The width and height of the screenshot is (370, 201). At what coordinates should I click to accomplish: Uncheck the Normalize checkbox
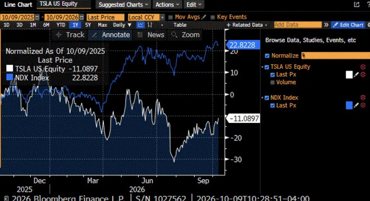tap(267, 56)
